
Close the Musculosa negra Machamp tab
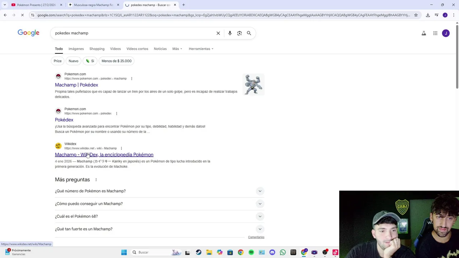pos(118,5)
